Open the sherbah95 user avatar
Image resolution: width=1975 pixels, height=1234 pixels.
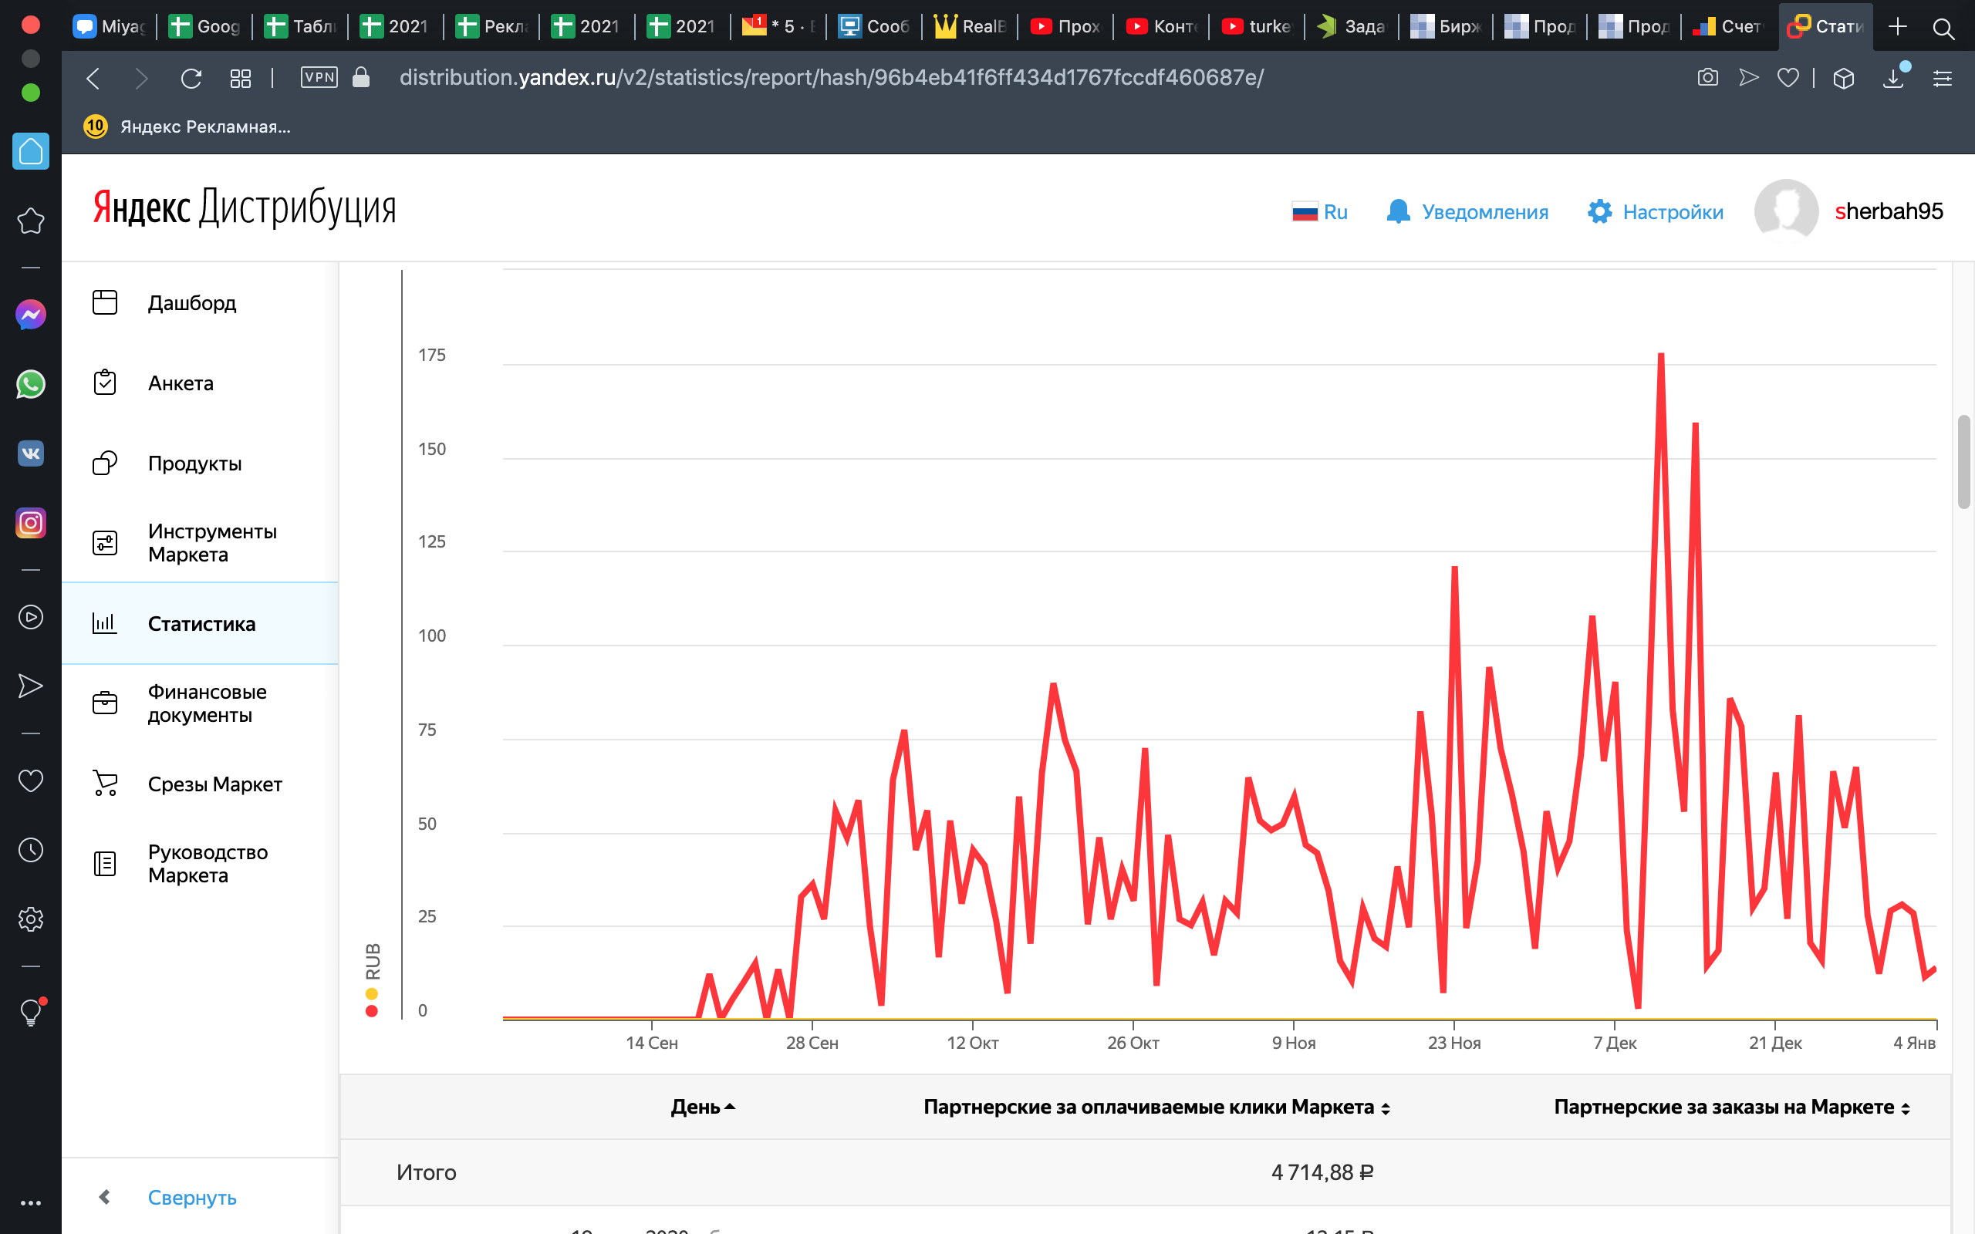point(1786,211)
